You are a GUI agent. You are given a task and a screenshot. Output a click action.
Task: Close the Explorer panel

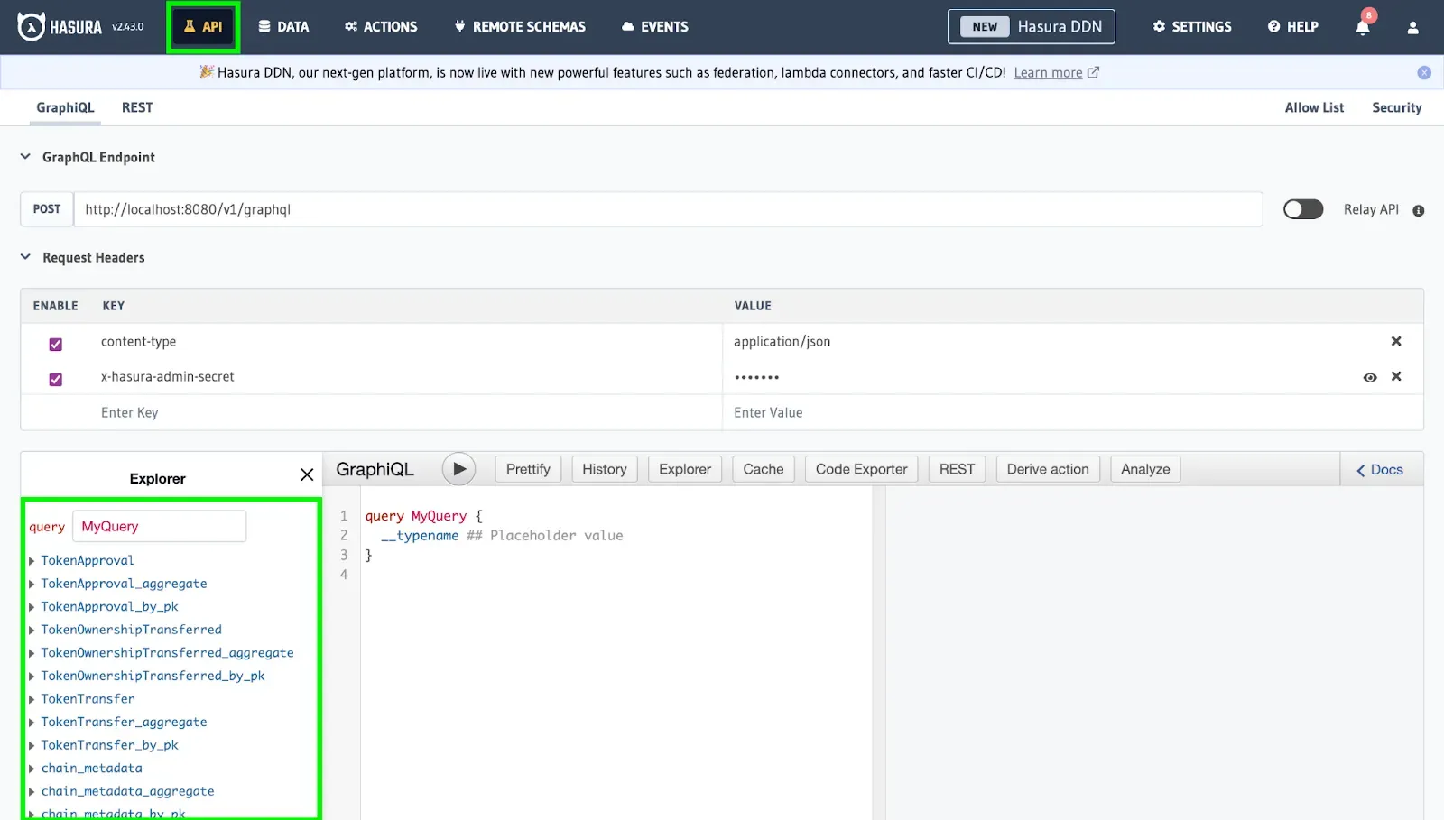pyautogui.click(x=307, y=475)
